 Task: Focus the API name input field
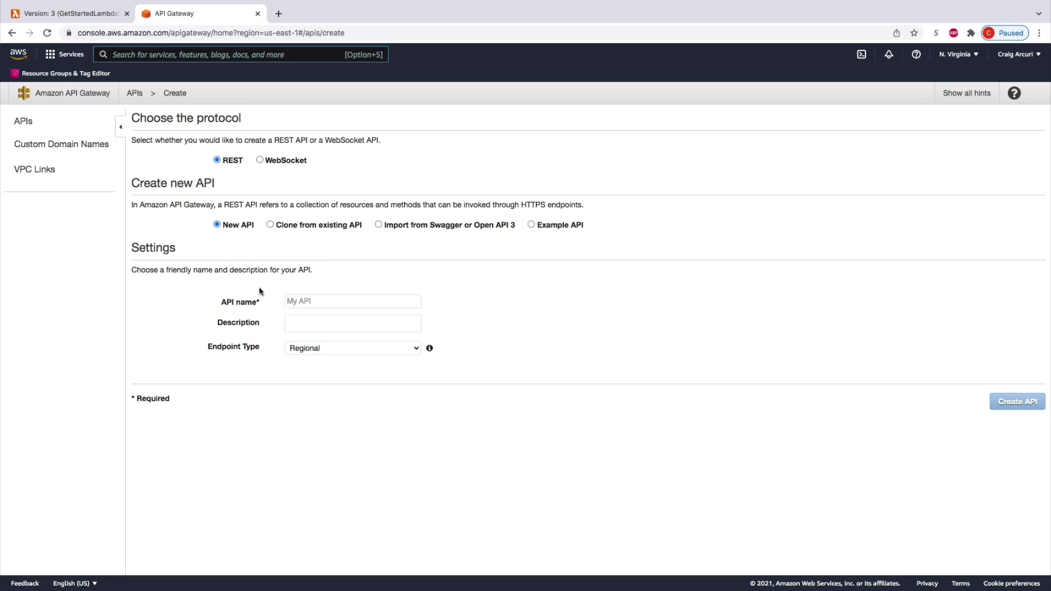pyautogui.click(x=353, y=301)
